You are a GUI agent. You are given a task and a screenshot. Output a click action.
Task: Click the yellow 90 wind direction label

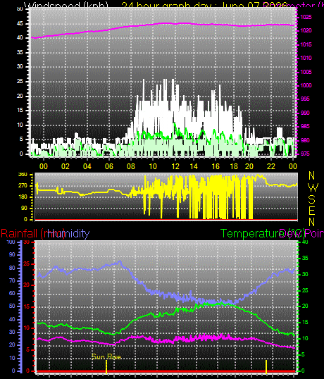point(24,208)
